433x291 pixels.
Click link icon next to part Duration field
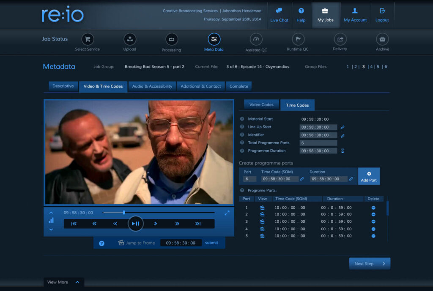(x=351, y=179)
